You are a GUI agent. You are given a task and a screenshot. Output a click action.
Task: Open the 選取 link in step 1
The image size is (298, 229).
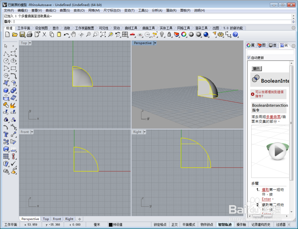pos(265,190)
